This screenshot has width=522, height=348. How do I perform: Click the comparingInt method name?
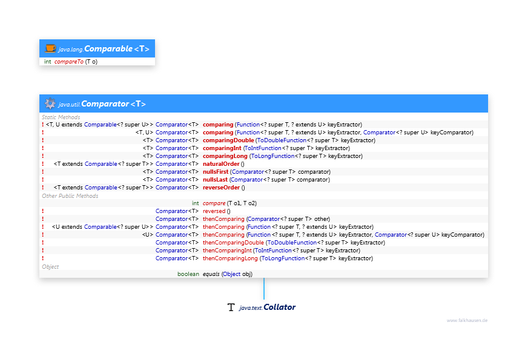click(x=222, y=148)
